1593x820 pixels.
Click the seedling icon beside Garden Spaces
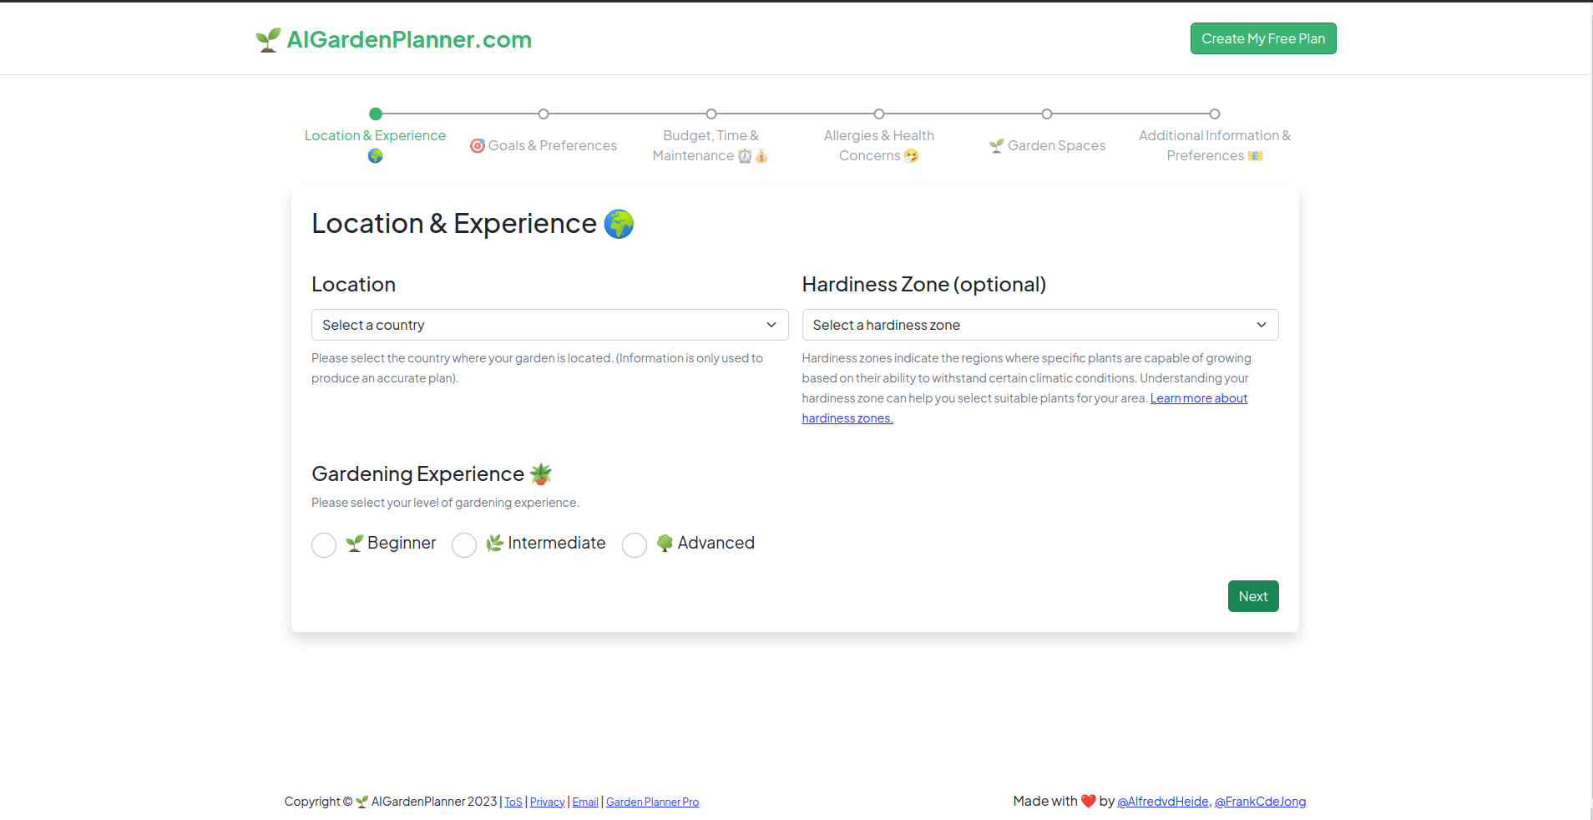click(x=997, y=145)
